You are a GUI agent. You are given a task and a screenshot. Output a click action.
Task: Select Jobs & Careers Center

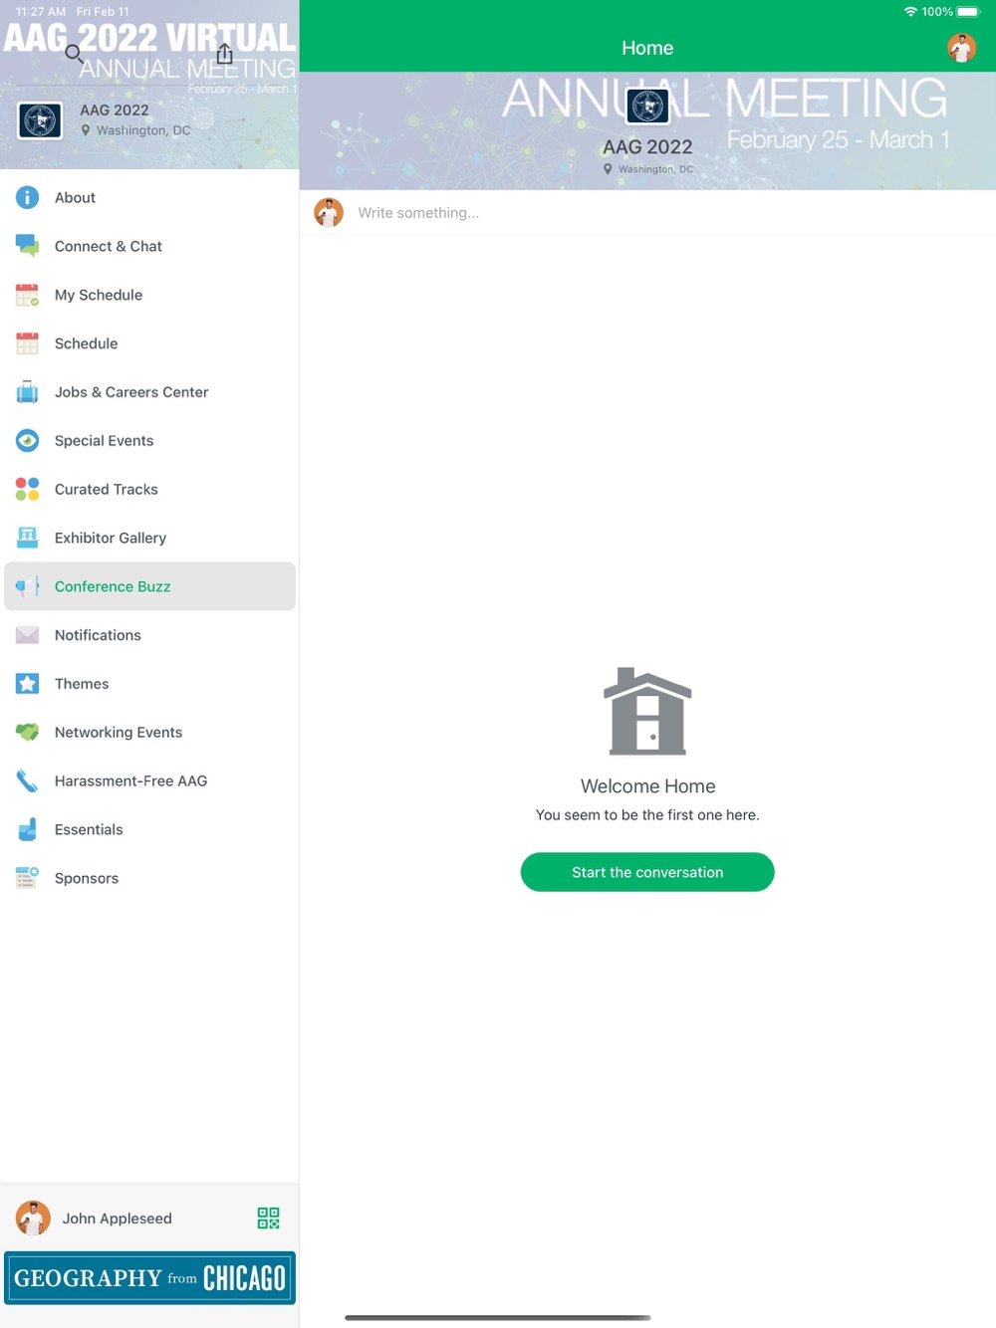(x=149, y=392)
